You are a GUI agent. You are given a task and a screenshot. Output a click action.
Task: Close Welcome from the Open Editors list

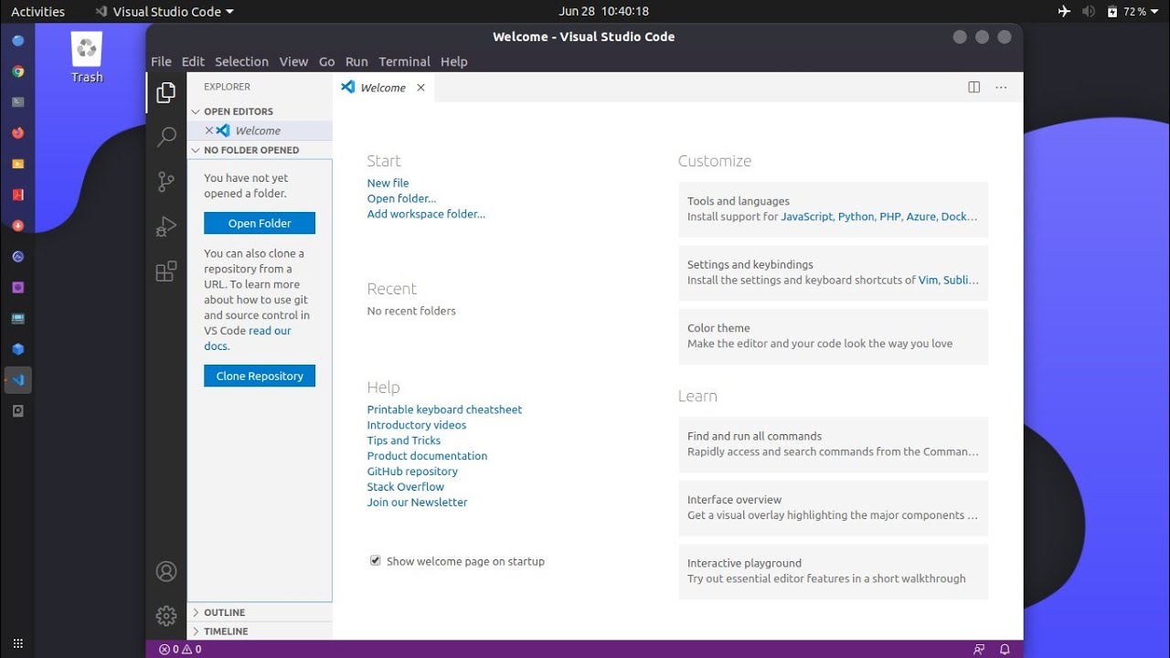pos(209,131)
